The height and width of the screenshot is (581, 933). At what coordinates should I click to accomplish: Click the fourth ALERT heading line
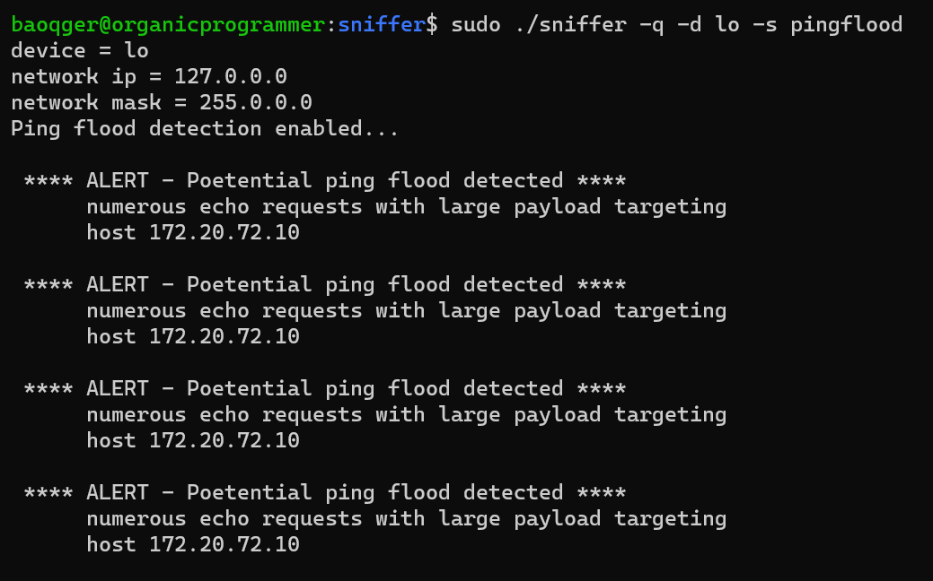325,492
